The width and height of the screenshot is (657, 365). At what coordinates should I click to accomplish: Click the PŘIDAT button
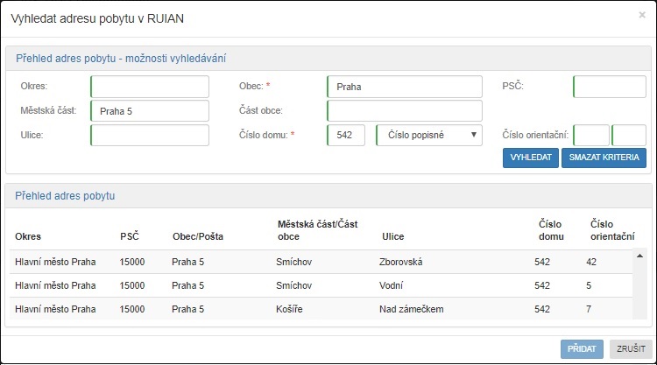[582, 348]
